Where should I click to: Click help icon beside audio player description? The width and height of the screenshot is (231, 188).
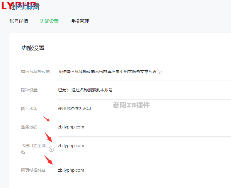click(159, 72)
